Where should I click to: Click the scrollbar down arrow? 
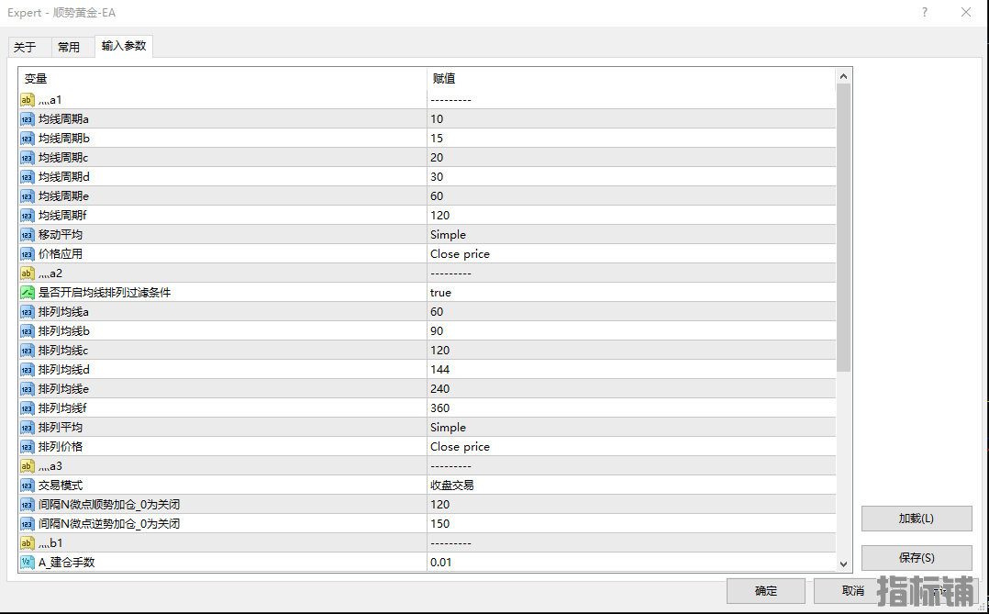pyautogui.click(x=843, y=564)
